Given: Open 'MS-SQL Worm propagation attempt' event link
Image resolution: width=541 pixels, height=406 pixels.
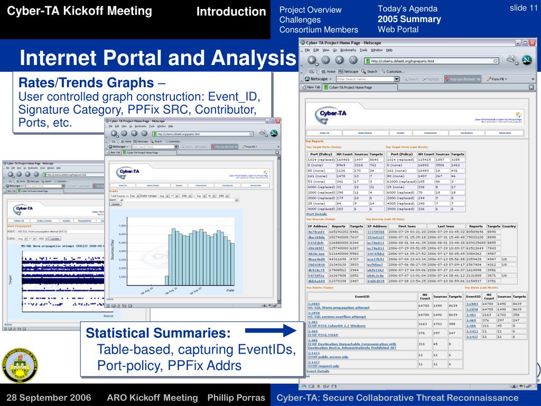Looking at the screenshot, I should 339,307.
